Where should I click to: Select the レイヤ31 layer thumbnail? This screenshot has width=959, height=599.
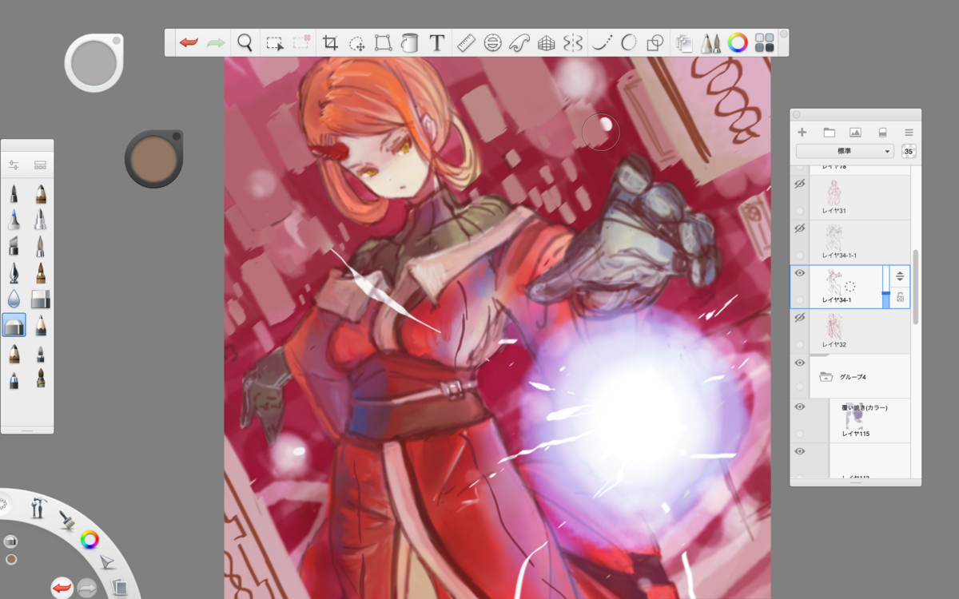pyautogui.click(x=835, y=192)
